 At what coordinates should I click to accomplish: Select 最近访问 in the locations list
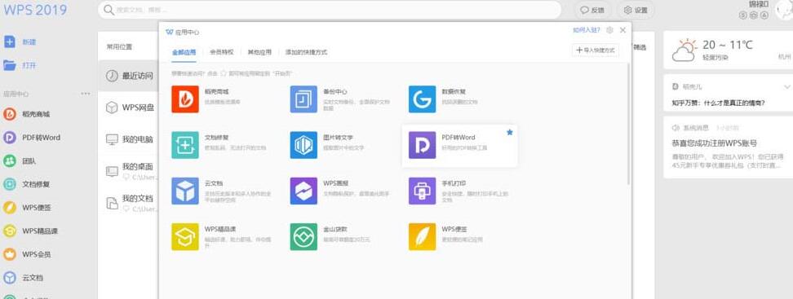point(128,76)
